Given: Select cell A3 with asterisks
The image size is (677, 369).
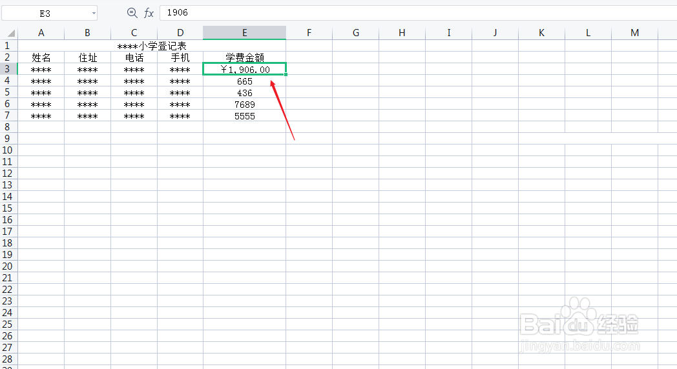Looking at the screenshot, I should 41,70.
